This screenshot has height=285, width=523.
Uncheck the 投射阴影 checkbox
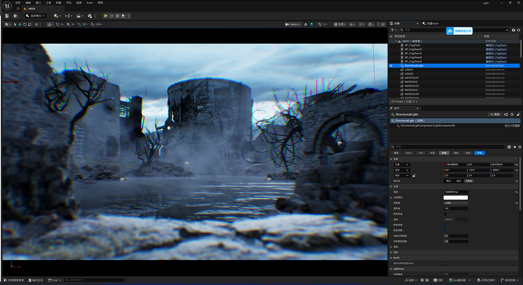(x=445, y=230)
